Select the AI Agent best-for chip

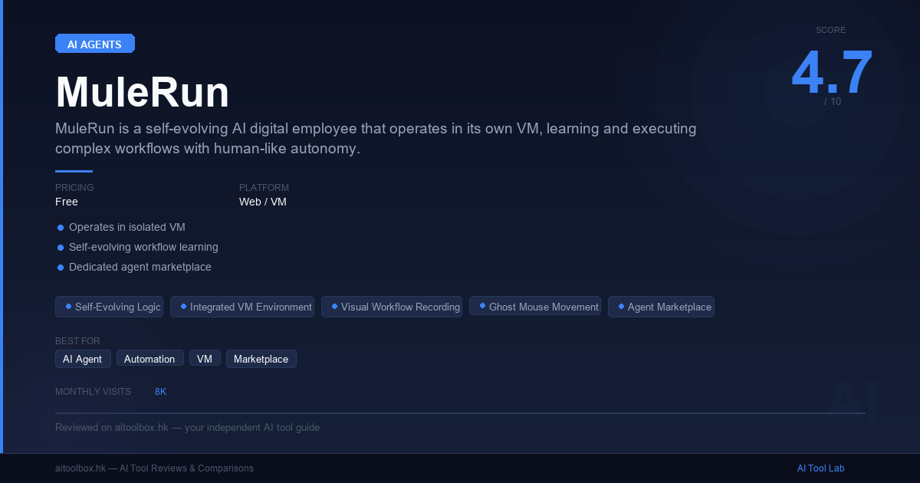tap(83, 359)
